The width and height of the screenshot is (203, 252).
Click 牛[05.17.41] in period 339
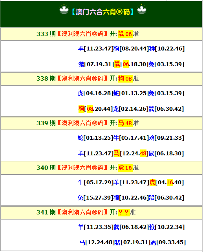pos(131,138)
